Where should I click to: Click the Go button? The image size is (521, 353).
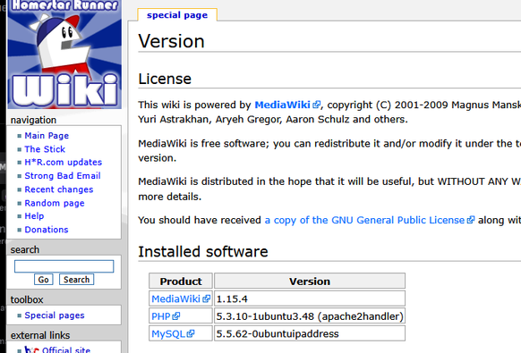coord(44,280)
